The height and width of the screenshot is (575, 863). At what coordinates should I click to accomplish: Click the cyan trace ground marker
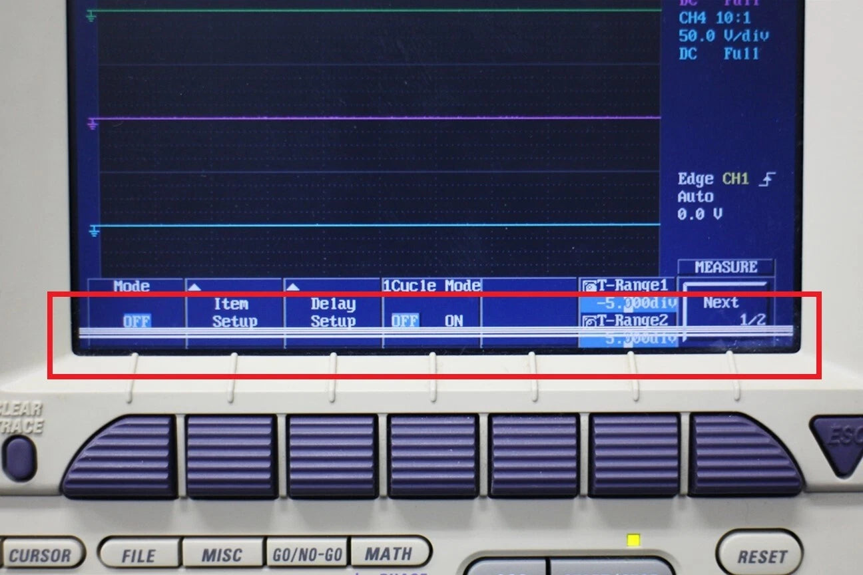pyautogui.click(x=94, y=230)
